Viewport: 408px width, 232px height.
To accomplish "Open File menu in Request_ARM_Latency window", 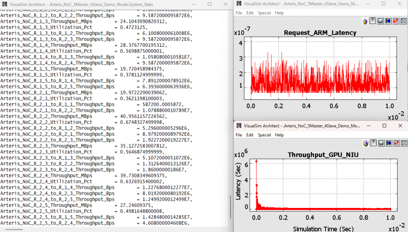I will [238, 13].
